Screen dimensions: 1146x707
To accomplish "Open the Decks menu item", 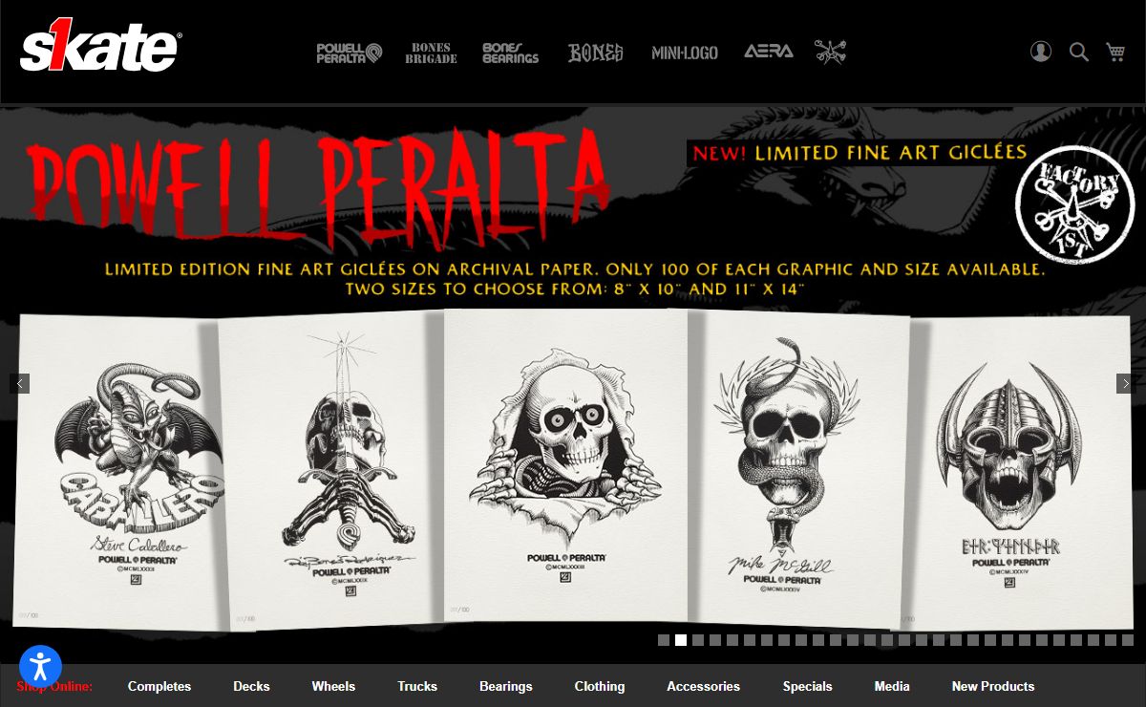I will pyautogui.click(x=251, y=686).
